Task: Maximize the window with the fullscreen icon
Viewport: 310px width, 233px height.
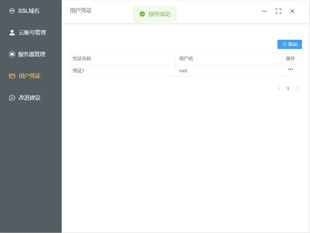Action: click(278, 11)
